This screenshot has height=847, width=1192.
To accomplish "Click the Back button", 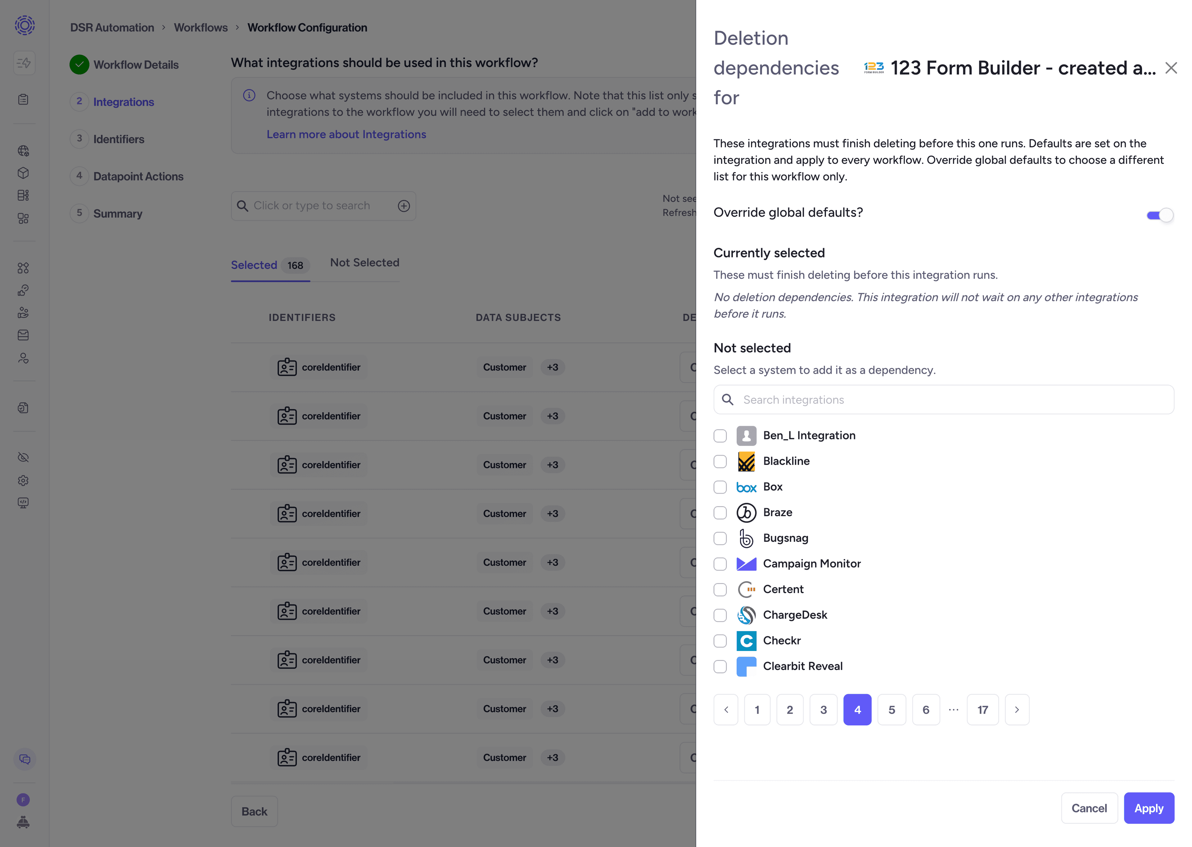I will pos(254,812).
